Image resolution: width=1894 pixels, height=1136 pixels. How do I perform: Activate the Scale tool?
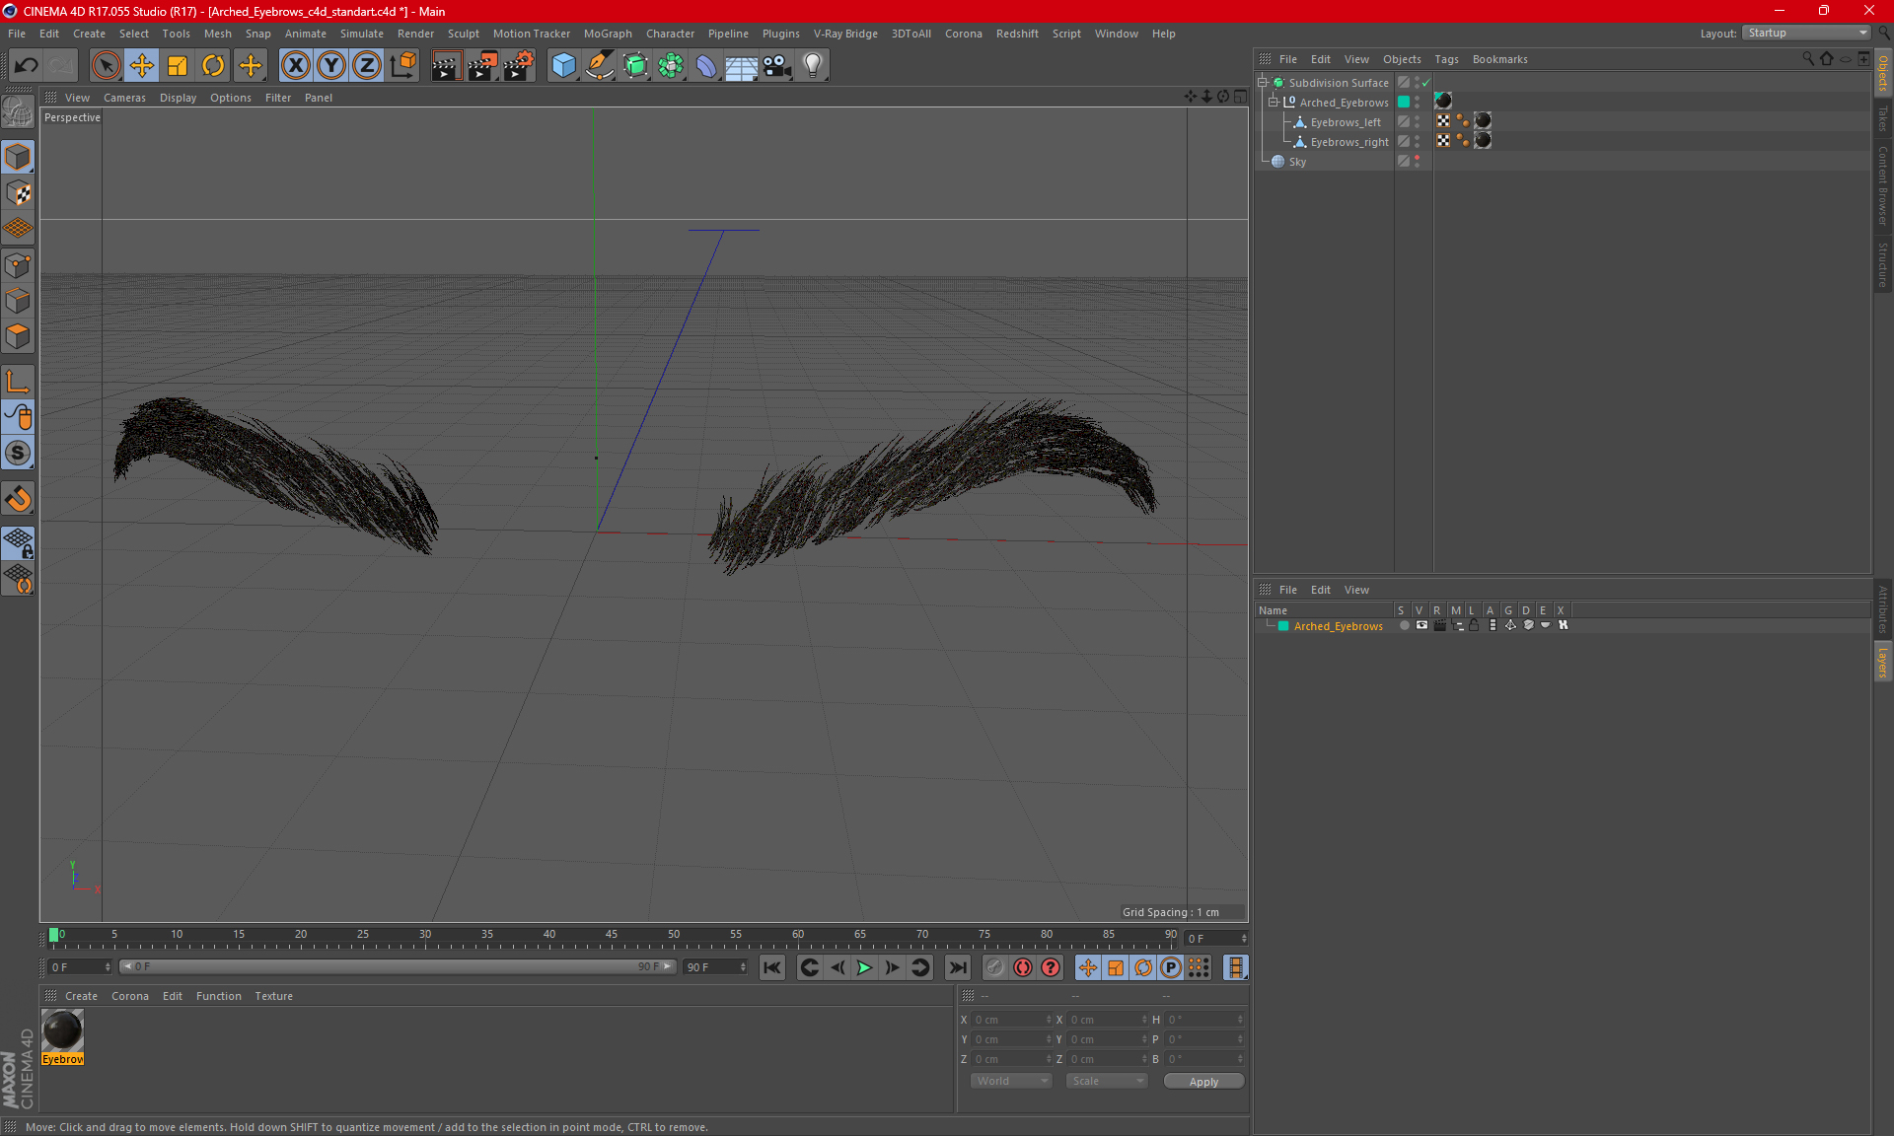(178, 66)
